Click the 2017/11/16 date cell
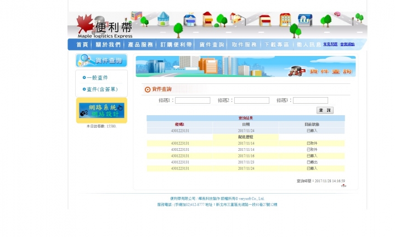 click(x=246, y=156)
